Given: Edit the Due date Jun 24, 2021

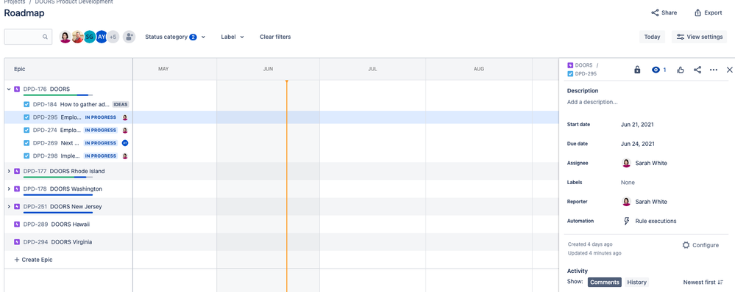Looking at the screenshot, I should point(637,144).
